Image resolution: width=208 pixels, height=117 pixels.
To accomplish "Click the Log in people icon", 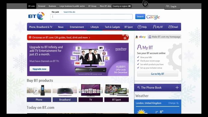I will tap(168, 6).
